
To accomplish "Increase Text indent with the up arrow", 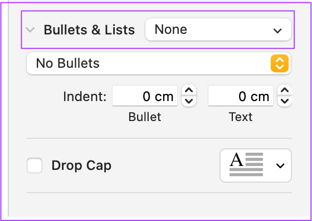I will tap(285, 91).
